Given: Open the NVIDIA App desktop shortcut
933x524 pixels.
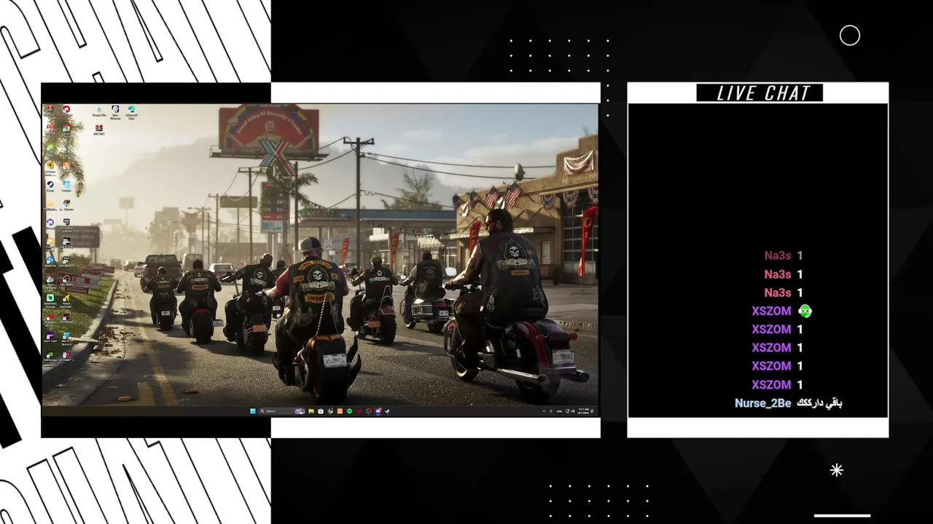Looking at the screenshot, I should point(50,357).
